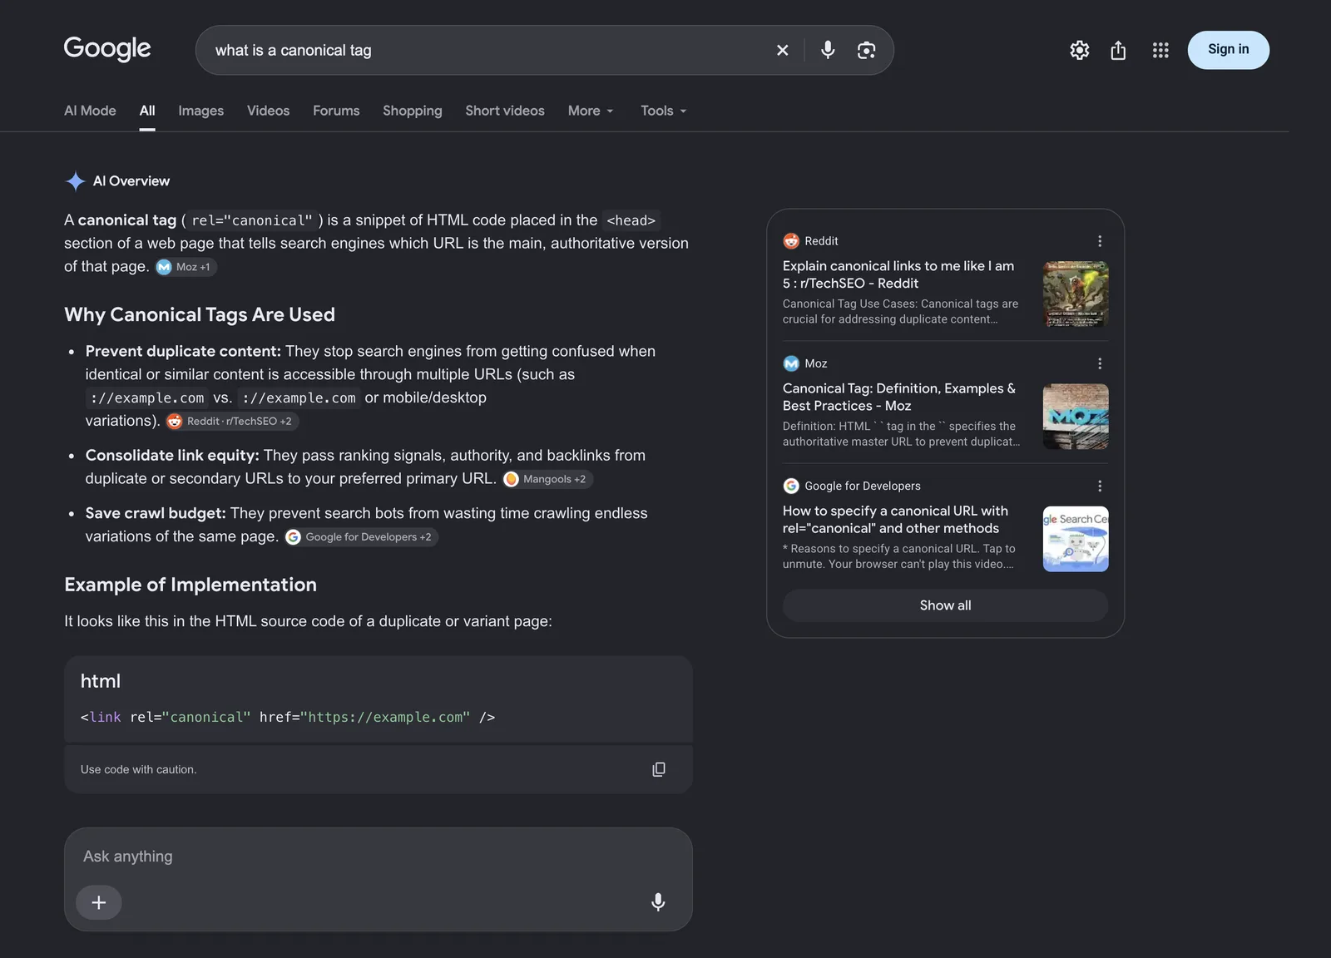The width and height of the screenshot is (1331, 958).
Task: Click the Moz result thumbnail image
Action: [1076, 417]
